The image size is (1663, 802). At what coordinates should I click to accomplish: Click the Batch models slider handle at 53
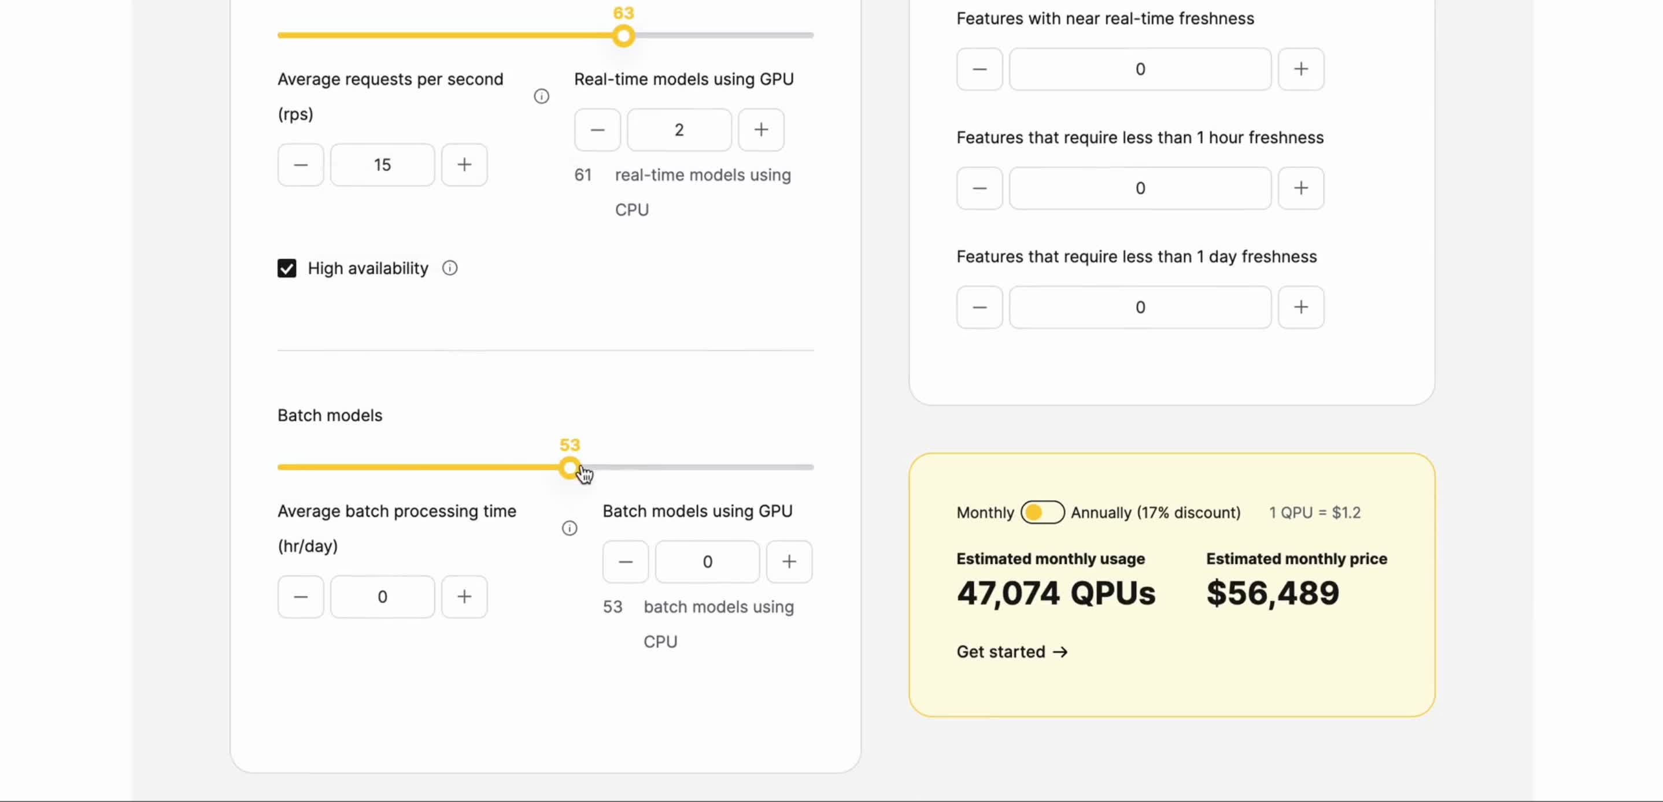pos(569,468)
